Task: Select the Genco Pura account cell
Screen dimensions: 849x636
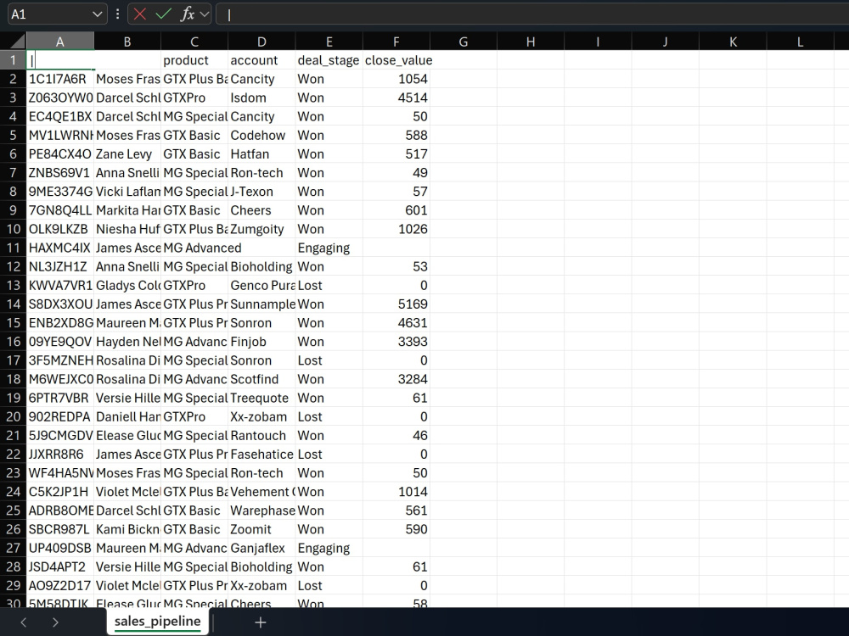Action: pyautogui.click(x=261, y=285)
